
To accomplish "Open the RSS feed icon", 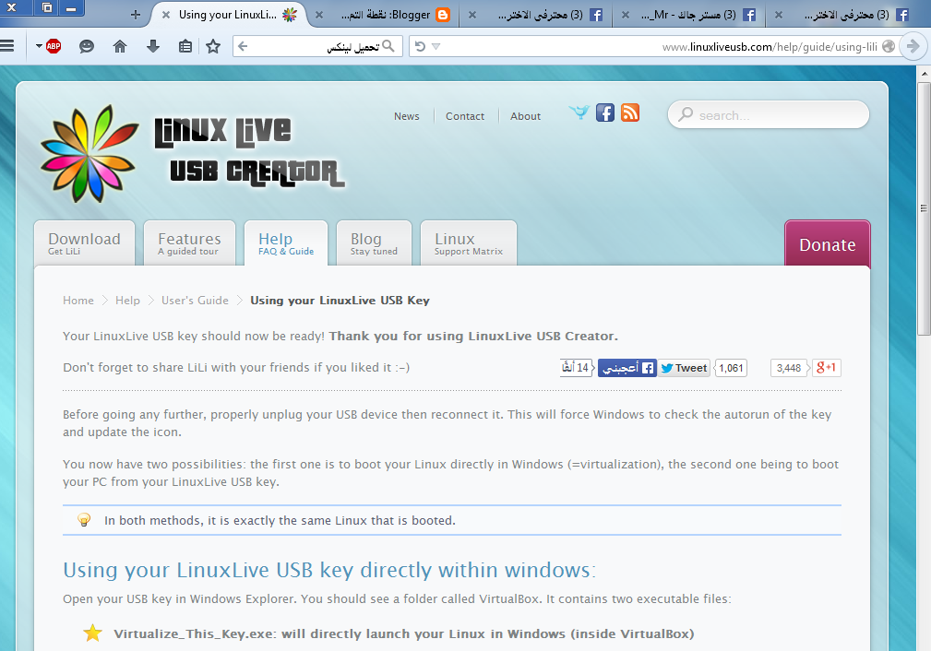I will point(630,112).
